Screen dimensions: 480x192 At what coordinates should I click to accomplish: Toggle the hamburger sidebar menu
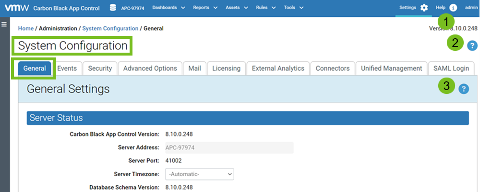4,24
